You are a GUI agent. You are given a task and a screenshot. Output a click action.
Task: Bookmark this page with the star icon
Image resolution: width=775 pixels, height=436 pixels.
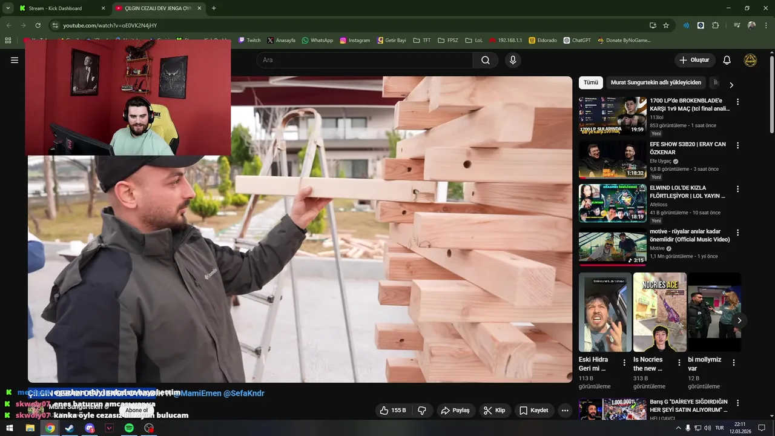click(x=666, y=25)
